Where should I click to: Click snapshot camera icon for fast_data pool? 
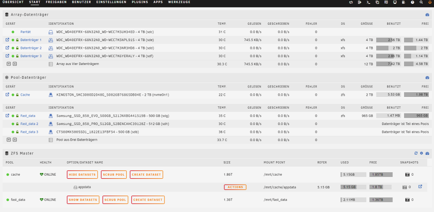click(x=407, y=199)
